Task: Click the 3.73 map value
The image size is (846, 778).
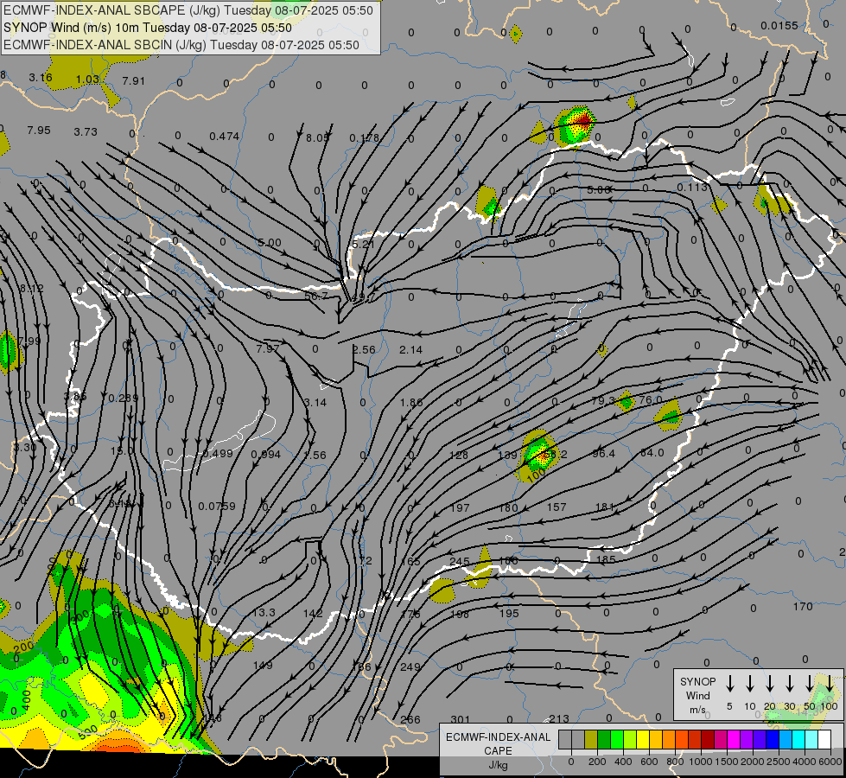Action: (x=86, y=131)
